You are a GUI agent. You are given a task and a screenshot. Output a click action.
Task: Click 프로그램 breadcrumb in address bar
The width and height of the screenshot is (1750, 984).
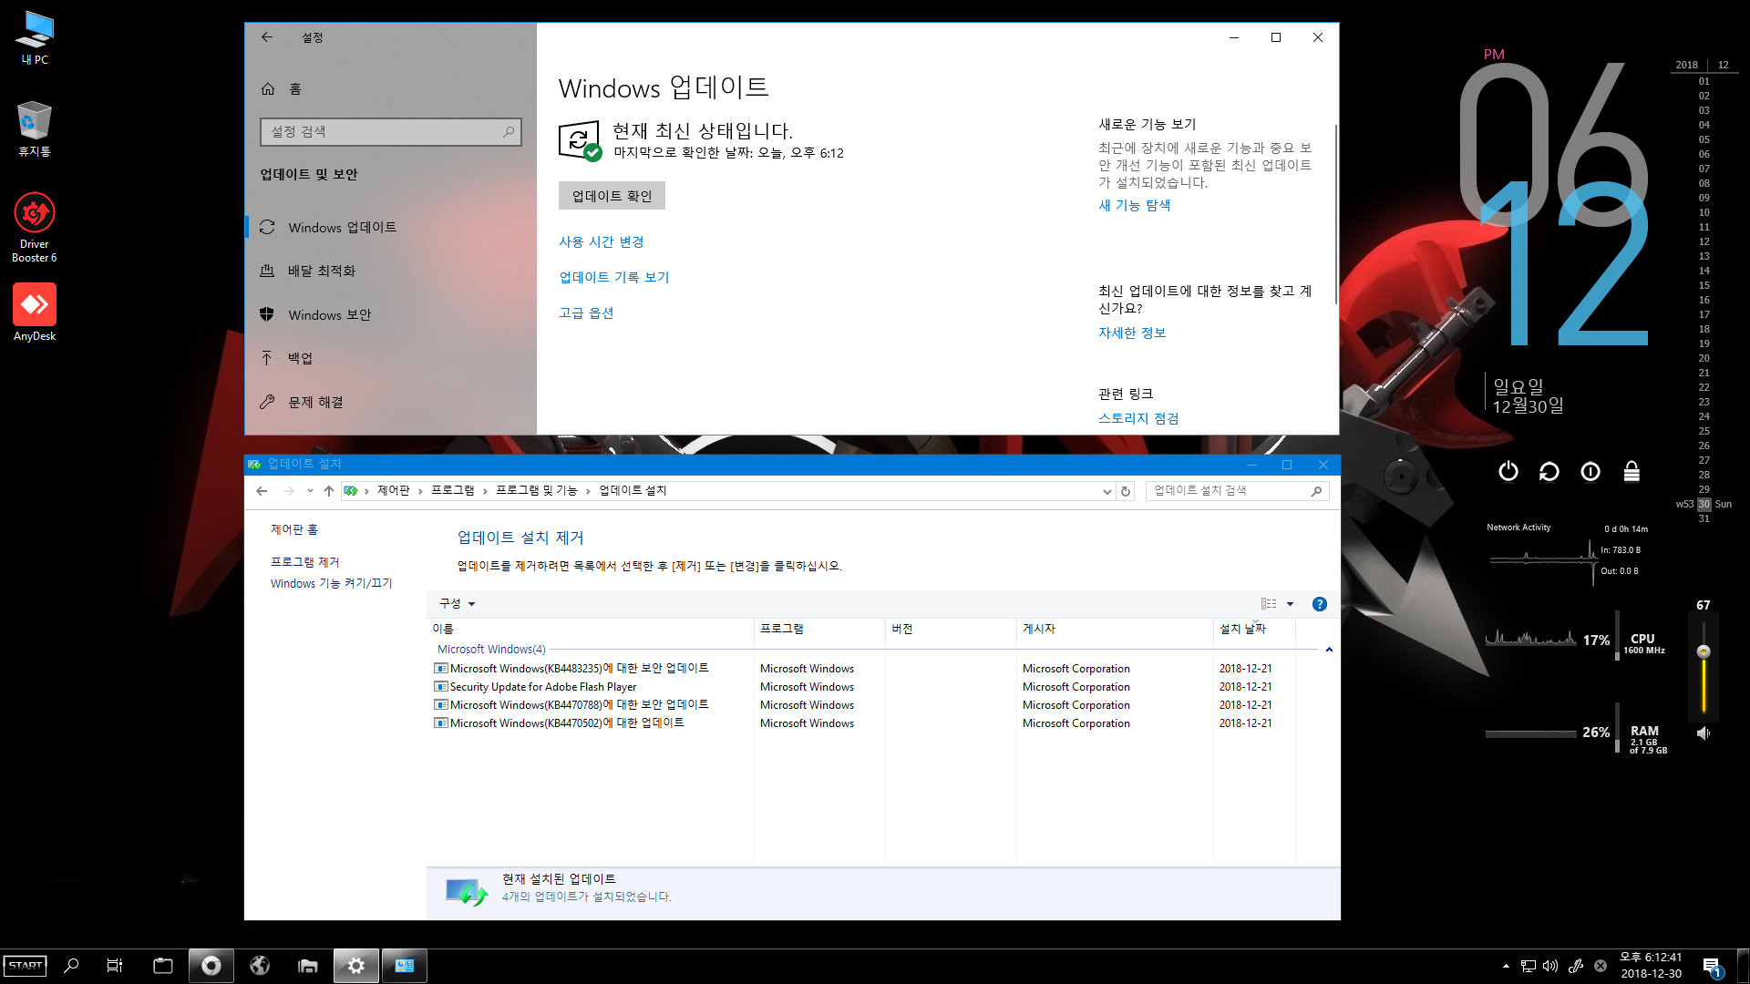click(x=453, y=490)
